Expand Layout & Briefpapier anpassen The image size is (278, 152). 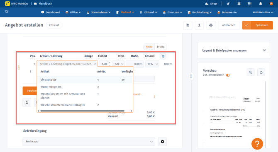[x=234, y=51]
